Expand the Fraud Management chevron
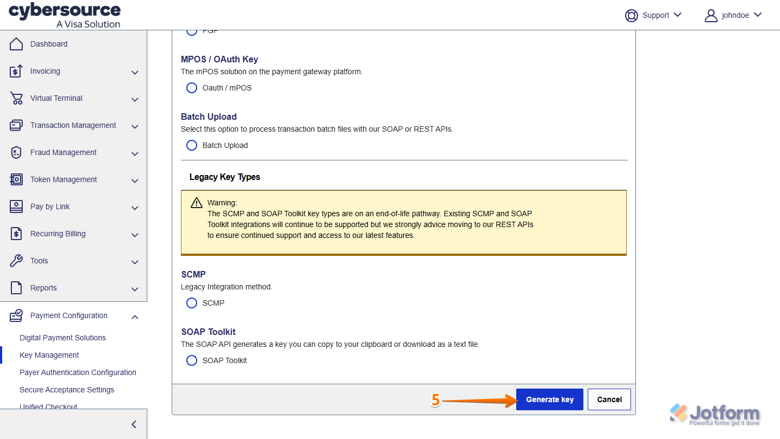 (135, 153)
